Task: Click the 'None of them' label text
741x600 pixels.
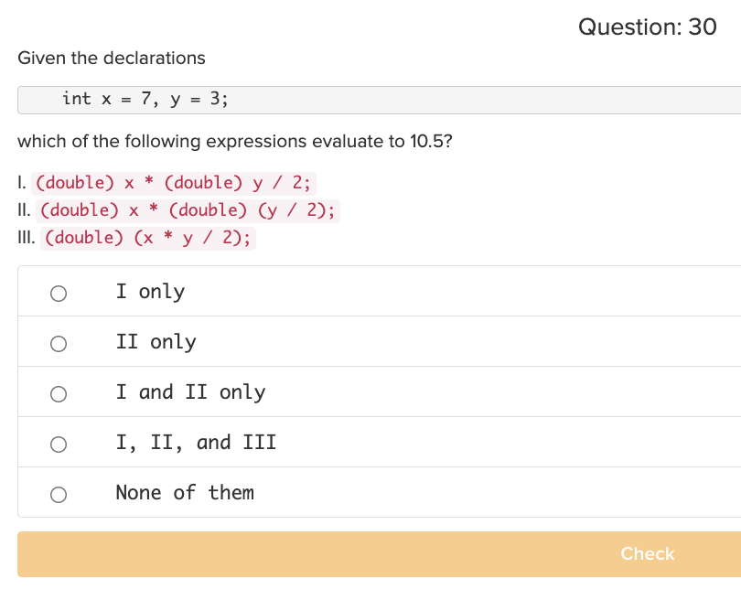Action: point(185,493)
